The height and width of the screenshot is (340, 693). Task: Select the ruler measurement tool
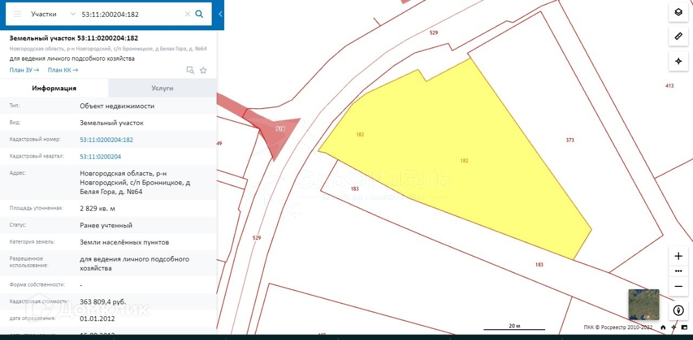(x=678, y=36)
